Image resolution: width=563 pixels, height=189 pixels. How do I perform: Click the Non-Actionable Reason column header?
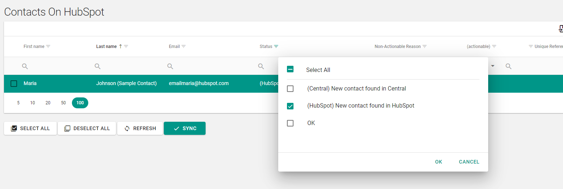pos(397,47)
